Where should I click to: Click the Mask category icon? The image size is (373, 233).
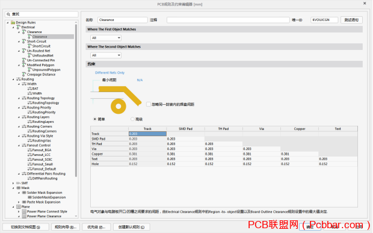tap(18, 188)
